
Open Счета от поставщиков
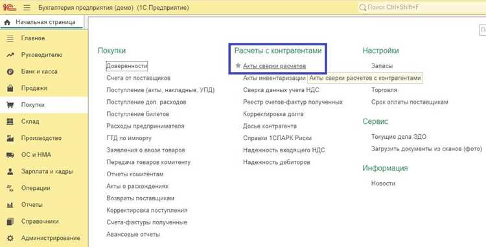coord(138,78)
